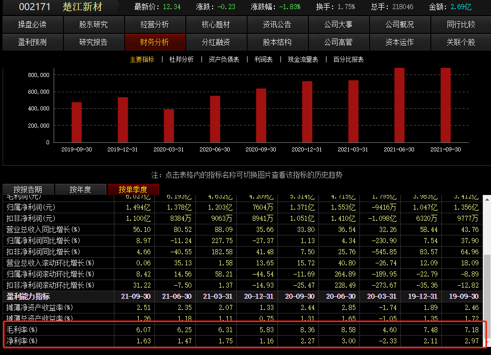Screen dimensions: 491x355
Task: Open the 经营分析 section
Action: coord(154,24)
